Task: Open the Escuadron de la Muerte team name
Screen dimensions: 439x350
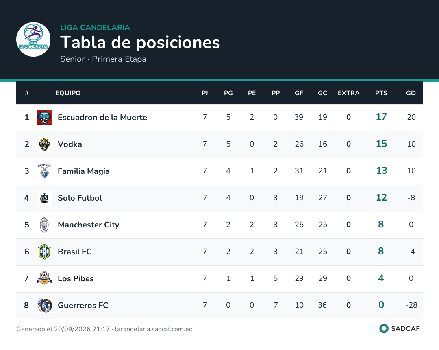Action: 102,118
